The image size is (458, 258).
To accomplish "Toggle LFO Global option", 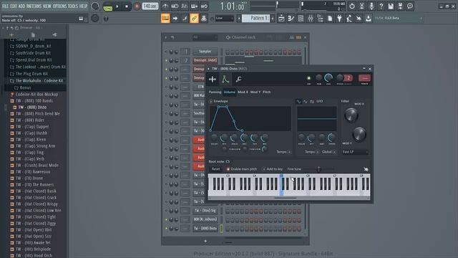I will pos(334,152).
